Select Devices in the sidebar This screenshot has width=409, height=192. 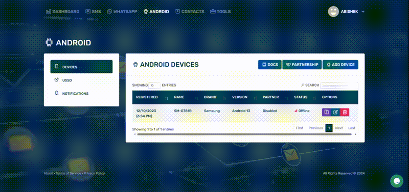81,67
